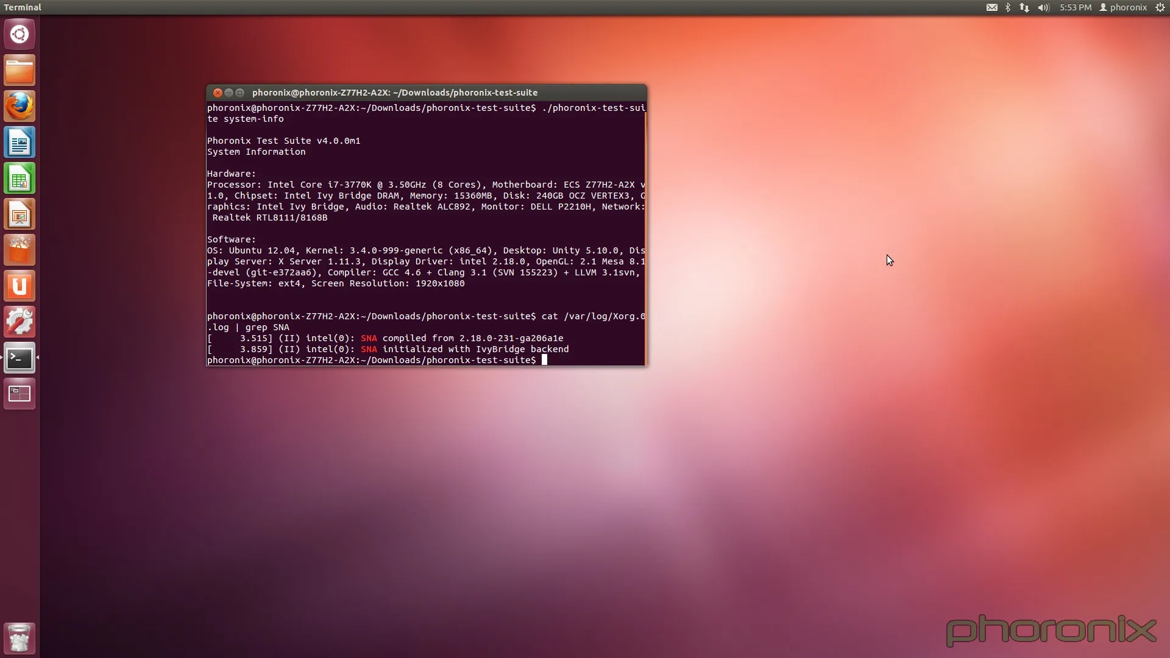Open Ubuntu Software Center launcher icon
Screen dimensions: 1170x658
click(19, 250)
